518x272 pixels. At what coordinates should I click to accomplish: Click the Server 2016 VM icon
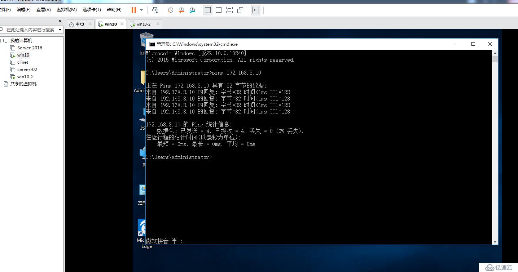13,48
